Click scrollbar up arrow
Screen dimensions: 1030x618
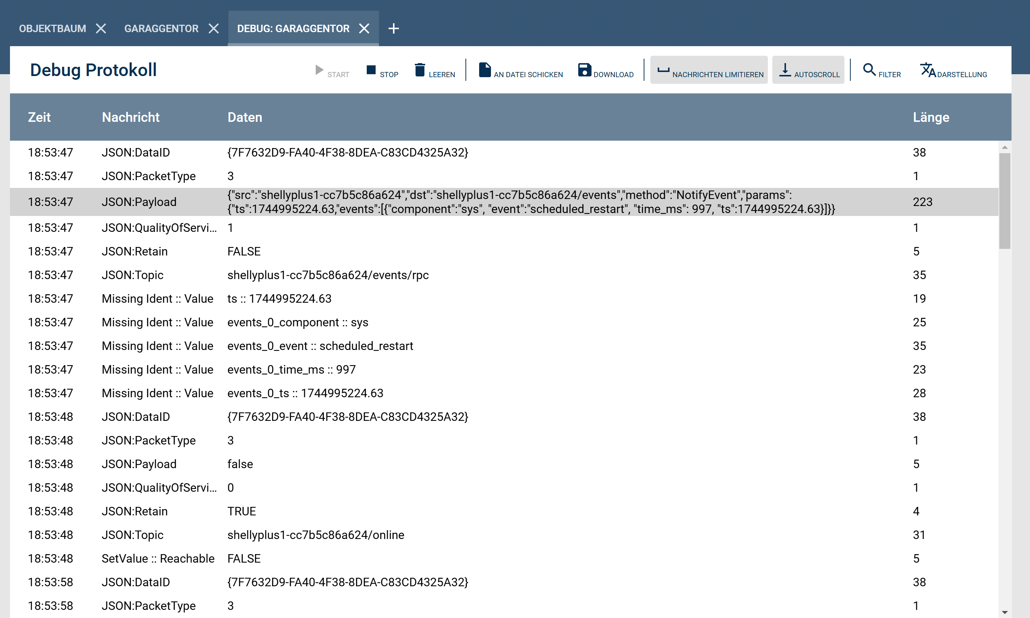pyautogui.click(x=1004, y=147)
